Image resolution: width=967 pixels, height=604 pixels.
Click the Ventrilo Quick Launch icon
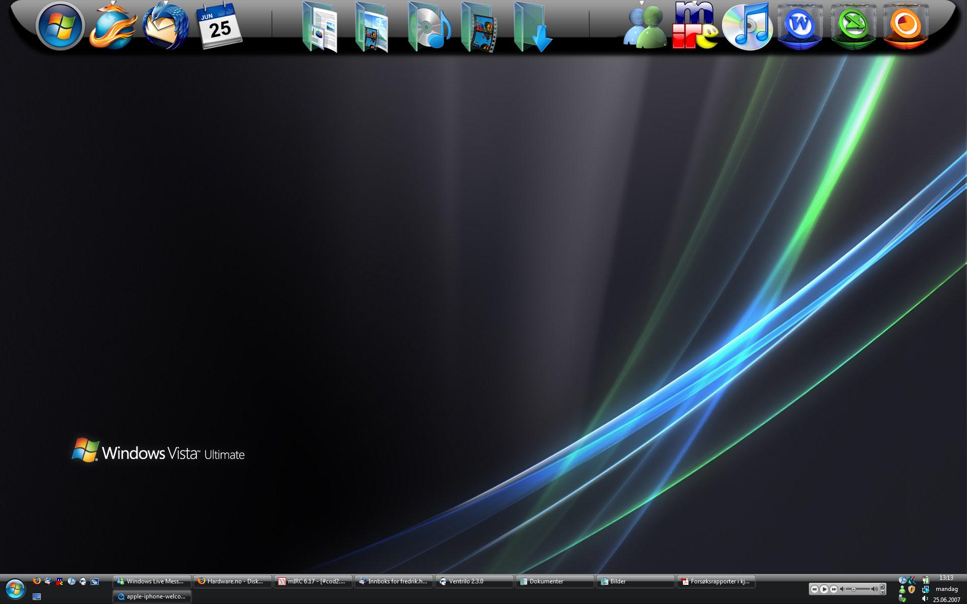[83, 581]
